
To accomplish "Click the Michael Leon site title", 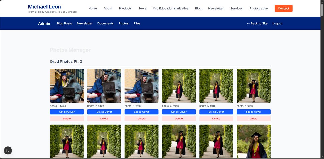I will pyautogui.click(x=44, y=7).
